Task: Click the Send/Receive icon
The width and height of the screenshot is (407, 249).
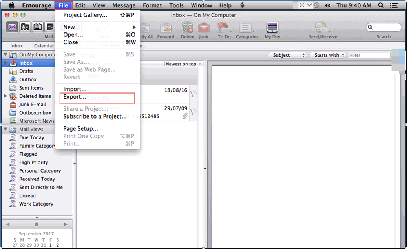Action: point(321,27)
